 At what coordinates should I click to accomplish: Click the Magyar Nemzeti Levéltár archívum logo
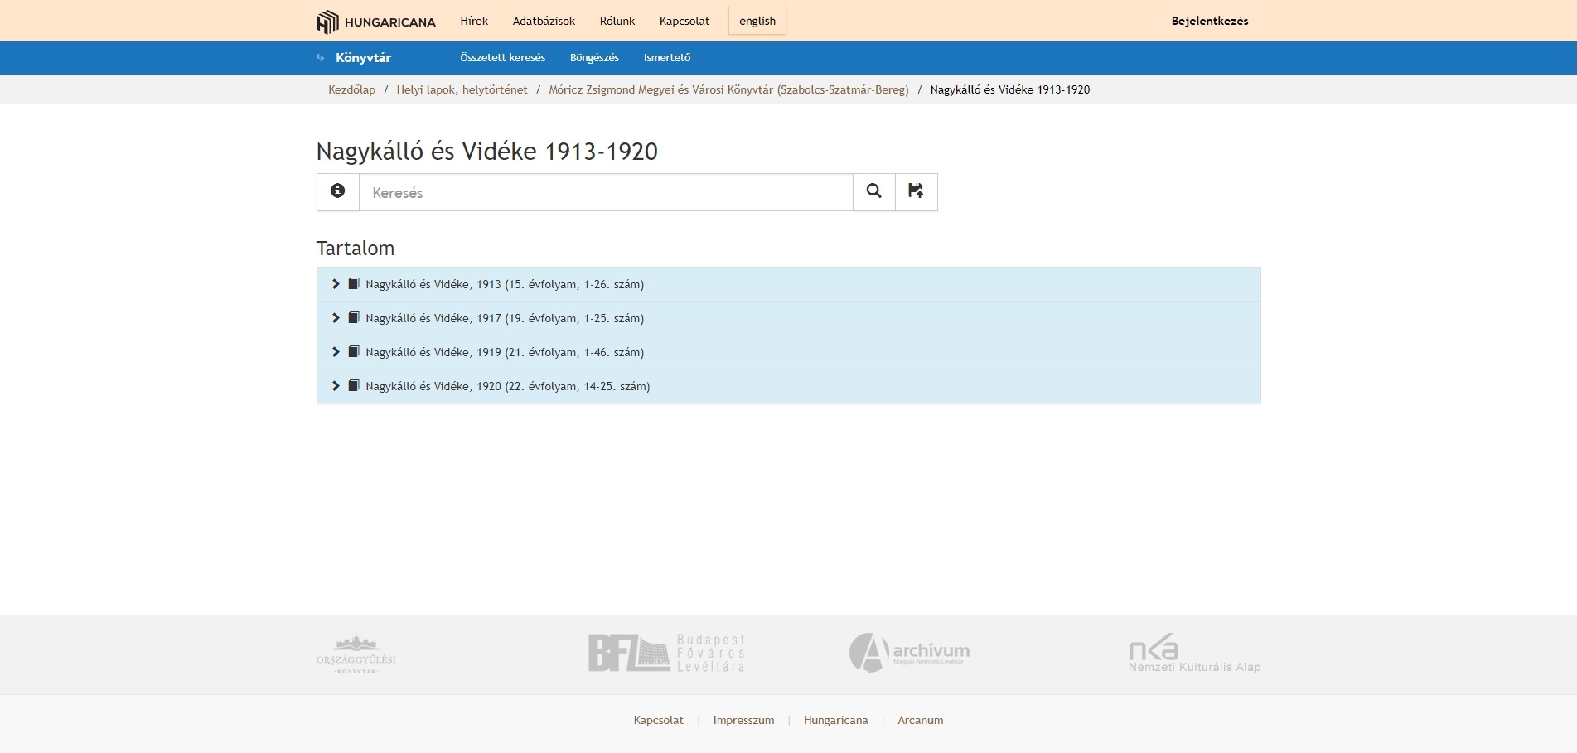[909, 653]
